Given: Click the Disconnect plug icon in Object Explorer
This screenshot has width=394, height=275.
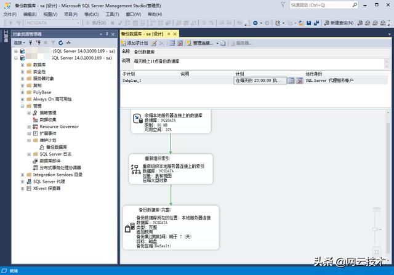Looking at the screenshot, I should coord(38,42).
